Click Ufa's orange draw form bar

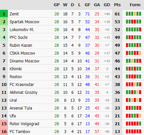140,116
